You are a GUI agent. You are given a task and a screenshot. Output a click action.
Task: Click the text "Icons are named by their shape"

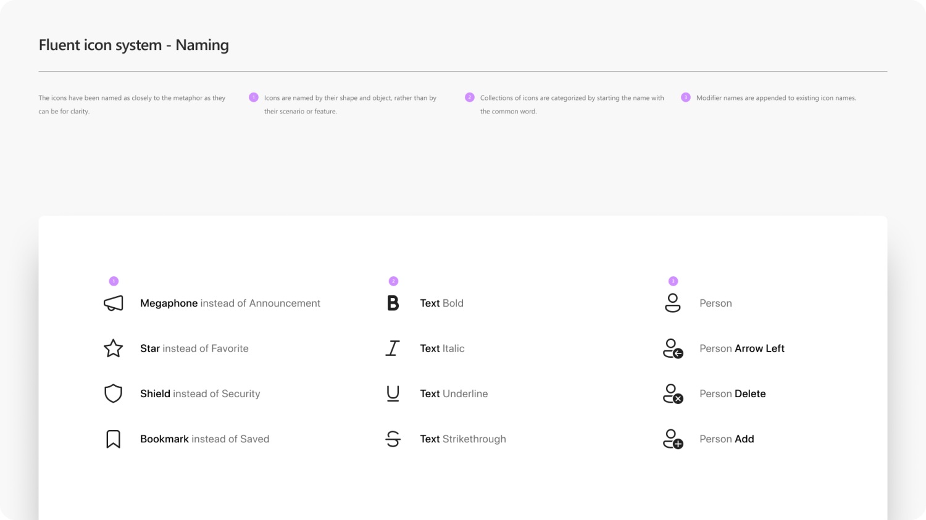tap(351, 105)
